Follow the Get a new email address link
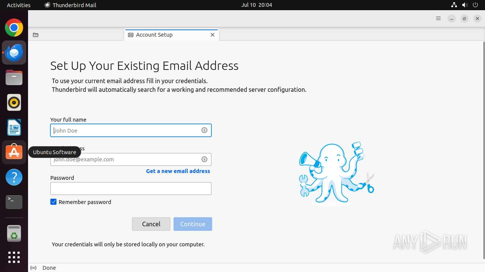 pyautogui.click(x=178, y=171)
